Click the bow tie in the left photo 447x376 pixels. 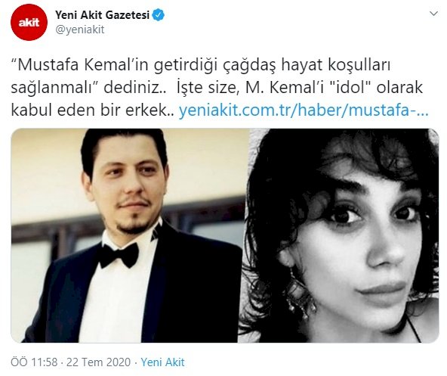click(119, 256)
